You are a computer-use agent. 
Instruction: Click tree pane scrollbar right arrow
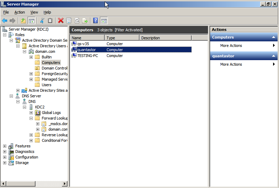[x=65, y=183]
